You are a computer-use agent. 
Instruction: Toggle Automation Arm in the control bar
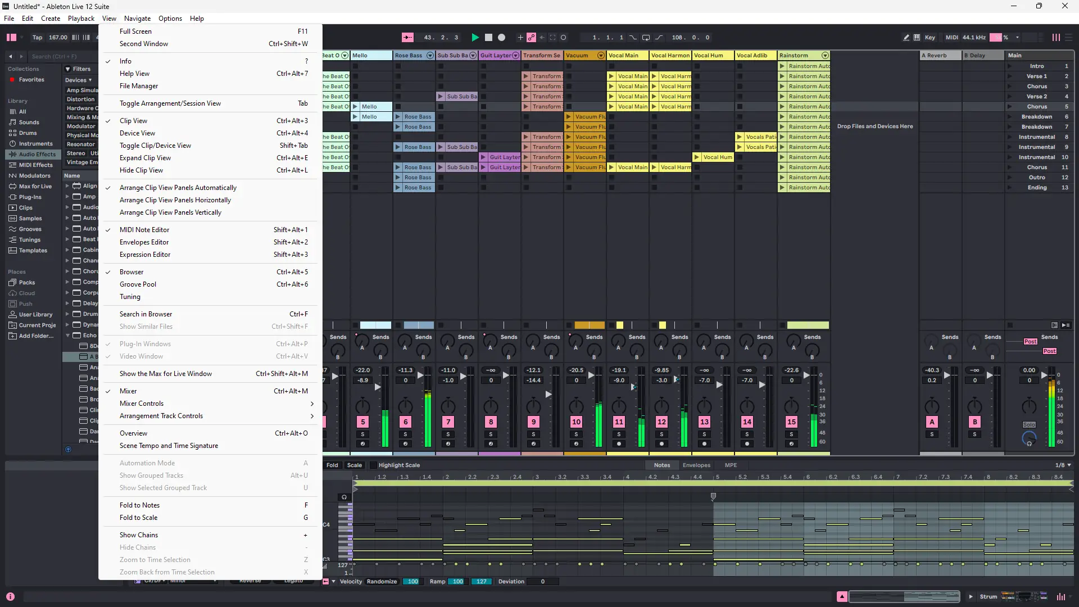(x=531, y=38)
